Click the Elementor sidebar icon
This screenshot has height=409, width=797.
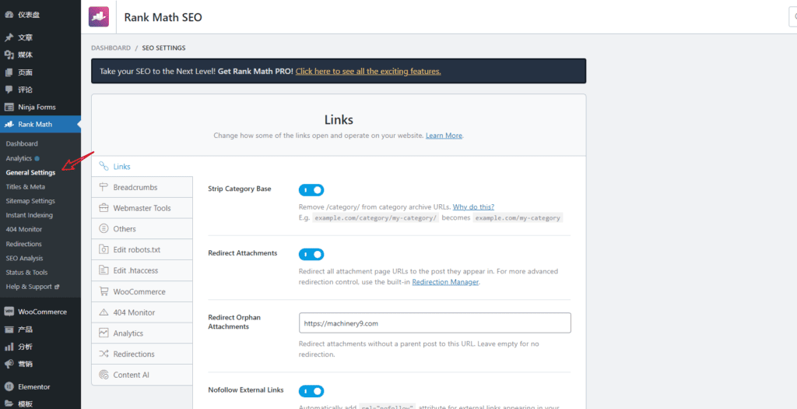pos(9,386)
